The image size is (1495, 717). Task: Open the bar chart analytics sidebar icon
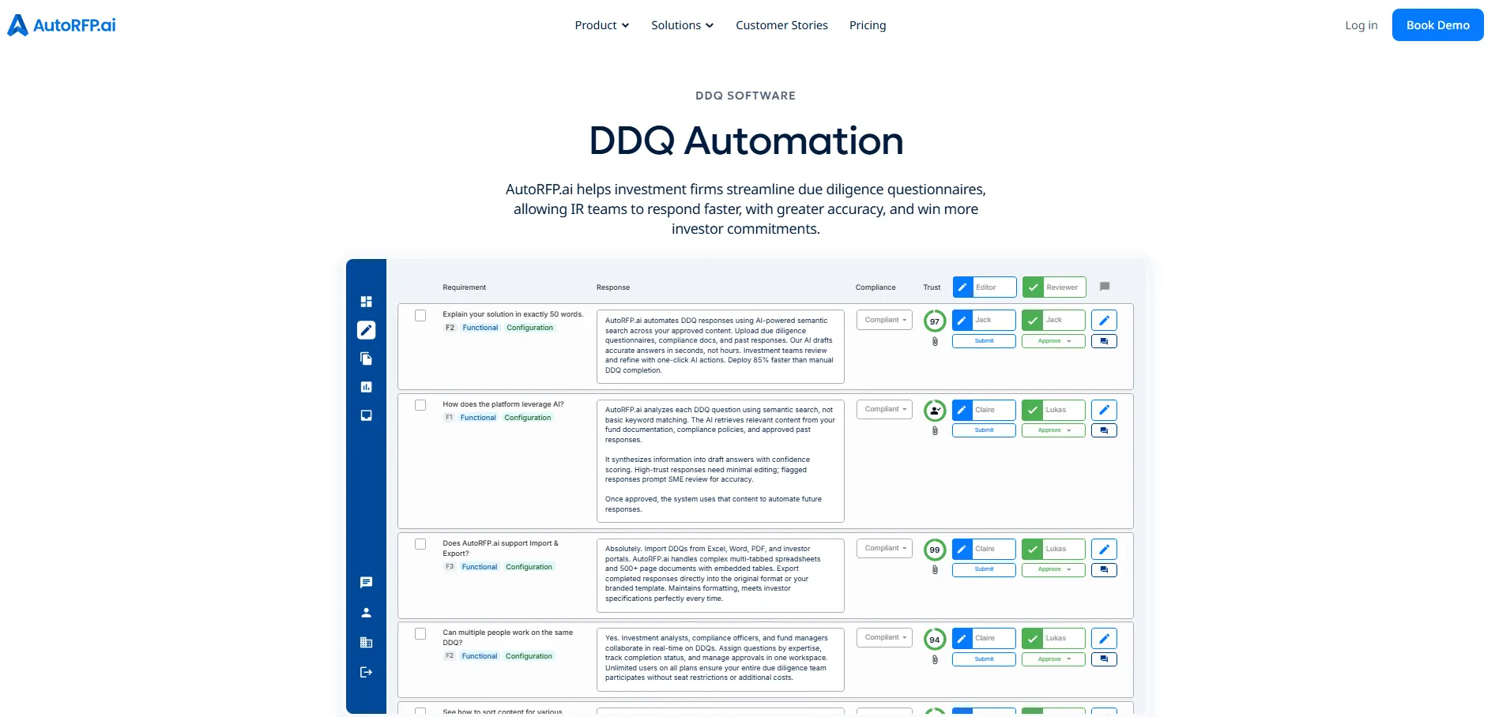point(366,387)
